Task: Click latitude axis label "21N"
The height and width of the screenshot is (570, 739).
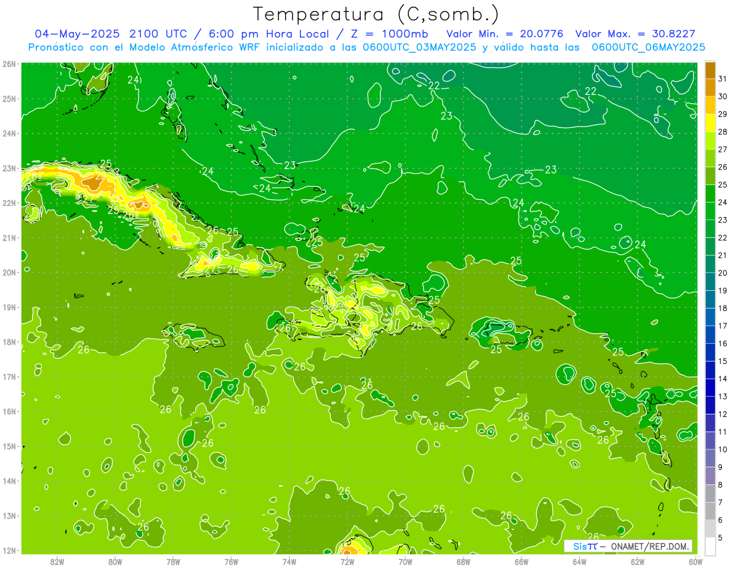Action: (x=9, y=238)
